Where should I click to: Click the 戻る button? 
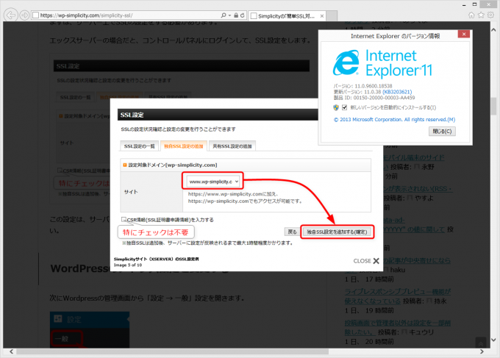[292, 232]
